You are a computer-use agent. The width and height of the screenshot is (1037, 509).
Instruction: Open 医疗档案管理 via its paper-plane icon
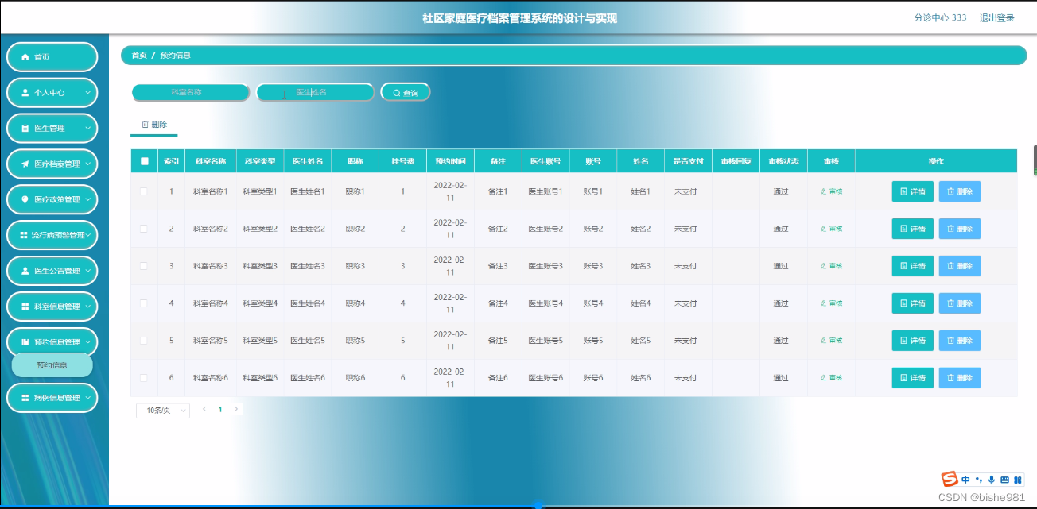point(24,164)
